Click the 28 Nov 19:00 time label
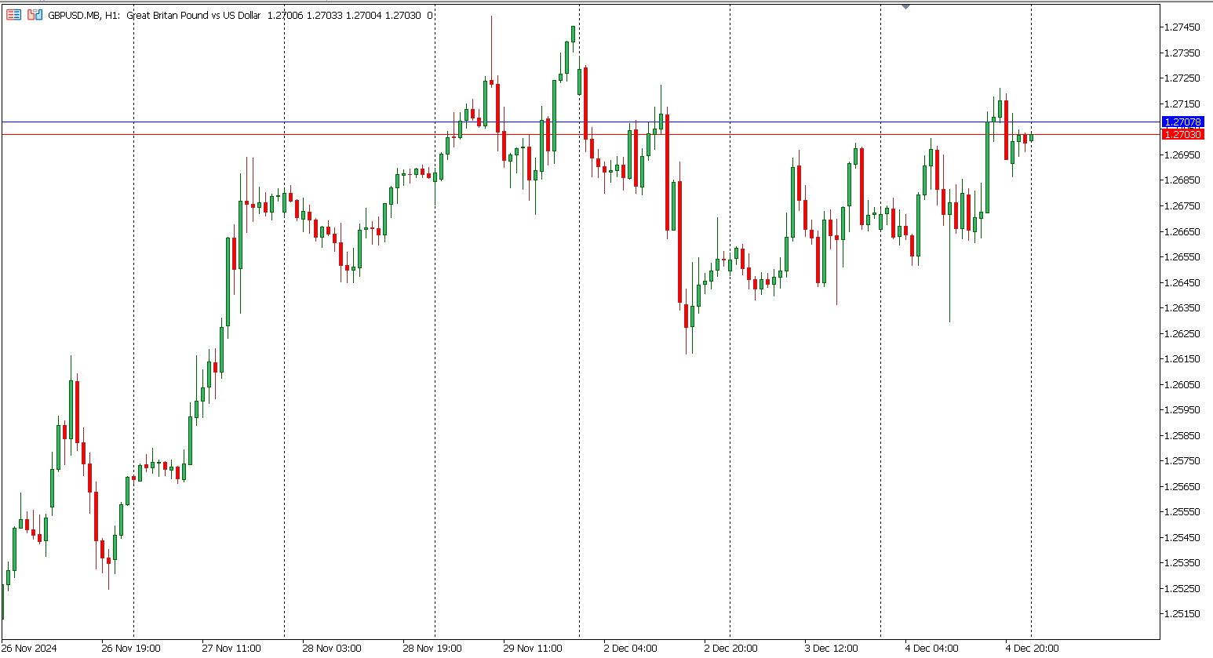Image resolution: width=1213 pixels, height=658 pixels. (x=432, y=648)
